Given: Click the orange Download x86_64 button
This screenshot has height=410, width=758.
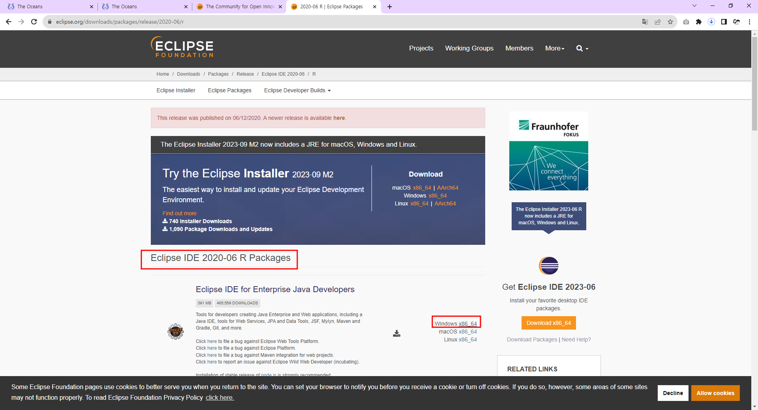Looking at the screenshot, I should (549, 323).
